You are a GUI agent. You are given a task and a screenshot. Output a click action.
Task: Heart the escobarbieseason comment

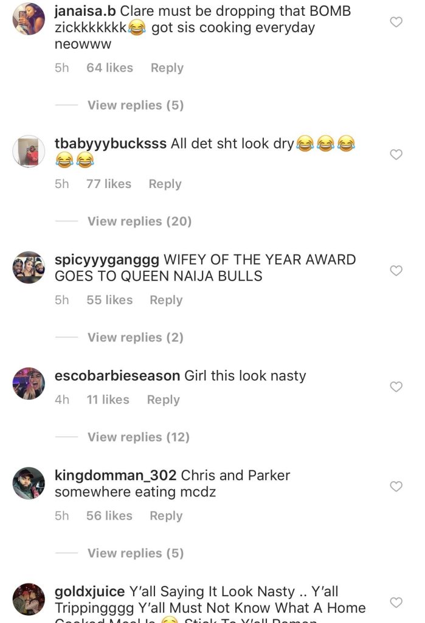396,386
